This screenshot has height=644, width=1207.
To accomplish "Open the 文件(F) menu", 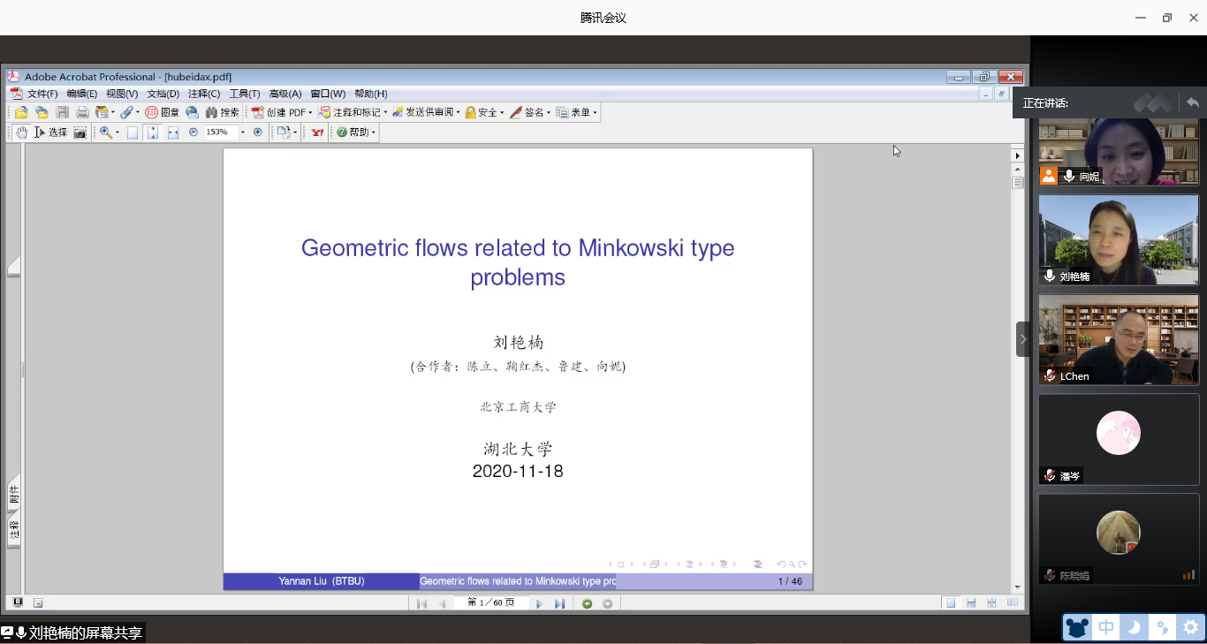I will click(x=42, y=94).
